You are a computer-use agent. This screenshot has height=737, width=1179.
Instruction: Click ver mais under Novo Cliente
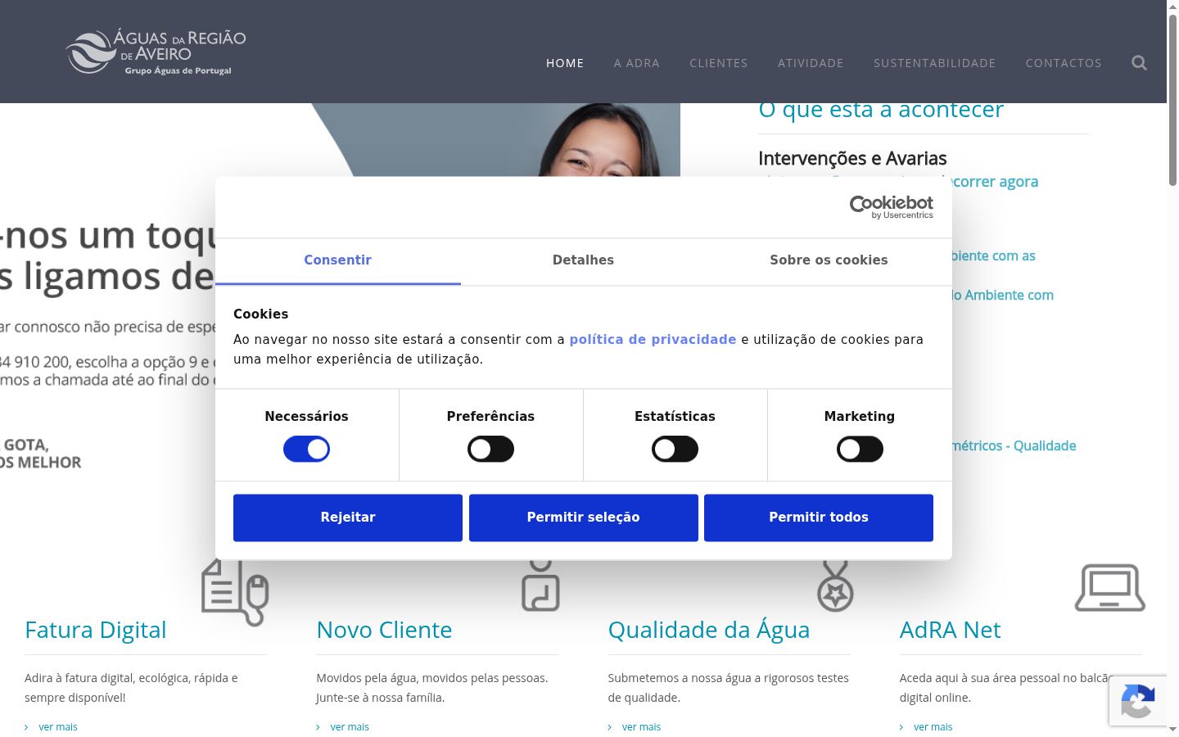pos(350,727)
